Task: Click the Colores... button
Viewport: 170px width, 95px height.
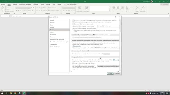Action: tap(107, 54)
